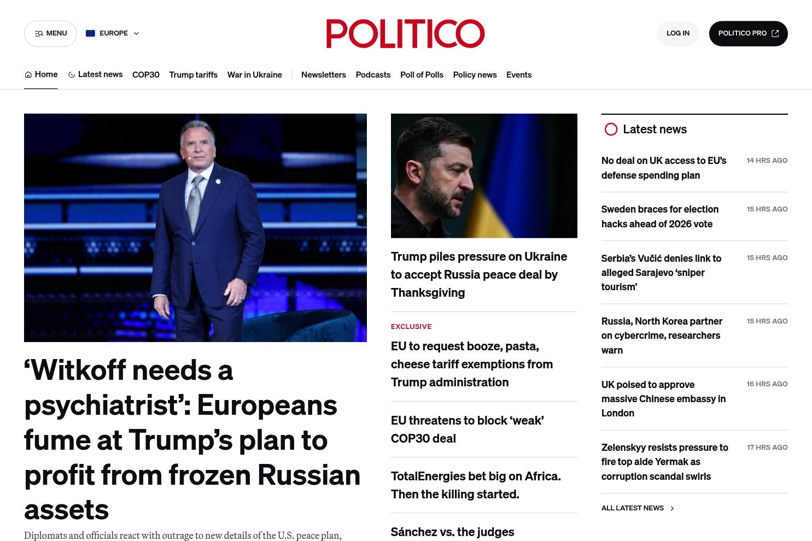This screenshot has width=812, height=541.
Task: Open the Zelenskyy photo thumbnail
Action: [484, 176]
